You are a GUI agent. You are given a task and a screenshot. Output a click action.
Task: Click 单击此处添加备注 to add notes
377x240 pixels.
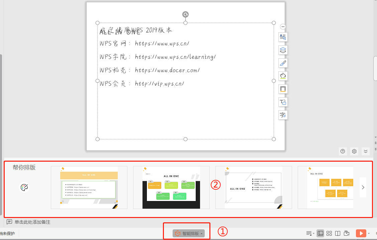tap(32, 222)
